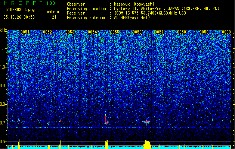Click the yellow power spike near 0851
Image resolution: width=235 pixels, height=149 pixels.
tap(19, 144)
